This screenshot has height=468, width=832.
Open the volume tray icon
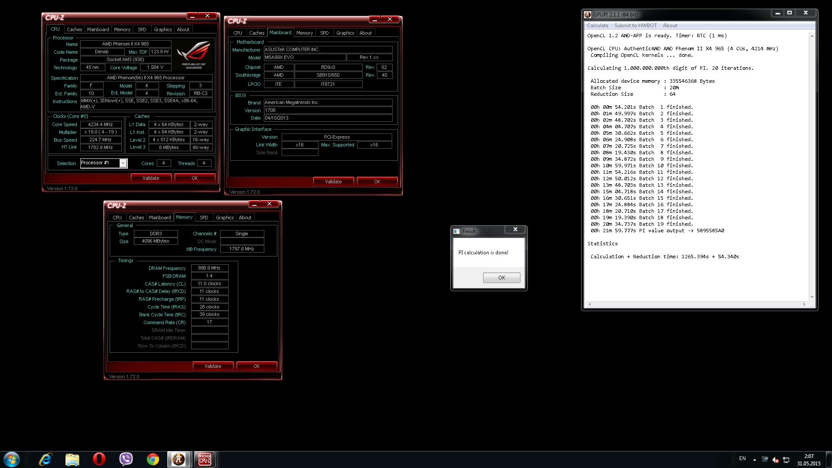coord(776,460)
